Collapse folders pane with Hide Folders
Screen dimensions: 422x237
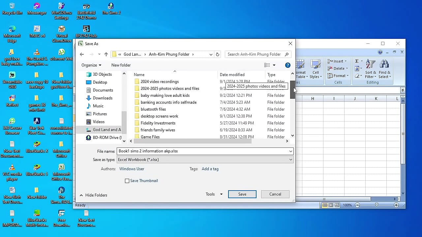pyautogui.click(x=93, y=195)
